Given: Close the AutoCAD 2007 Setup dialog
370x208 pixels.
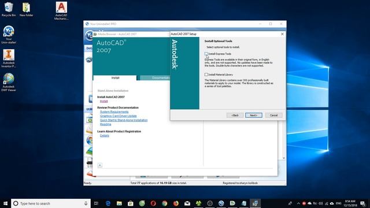Looking at the screenshot, I should (282, 34).
